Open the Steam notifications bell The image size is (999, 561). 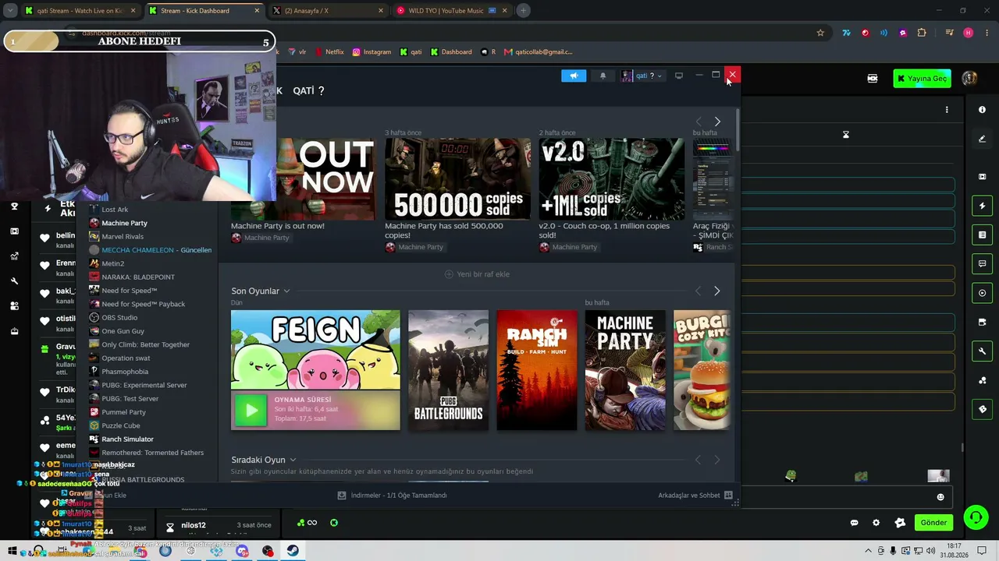(x=603, y=76)
